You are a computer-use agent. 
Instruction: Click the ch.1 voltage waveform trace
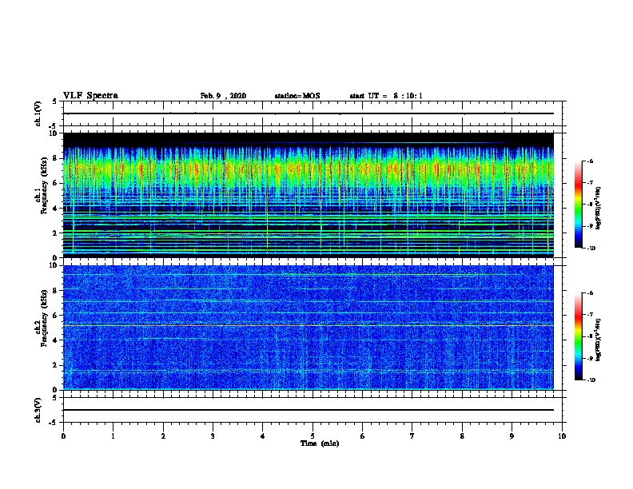308,113
